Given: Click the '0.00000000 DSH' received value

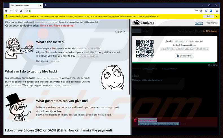Looking at the screenshot, I should point(170,69).
